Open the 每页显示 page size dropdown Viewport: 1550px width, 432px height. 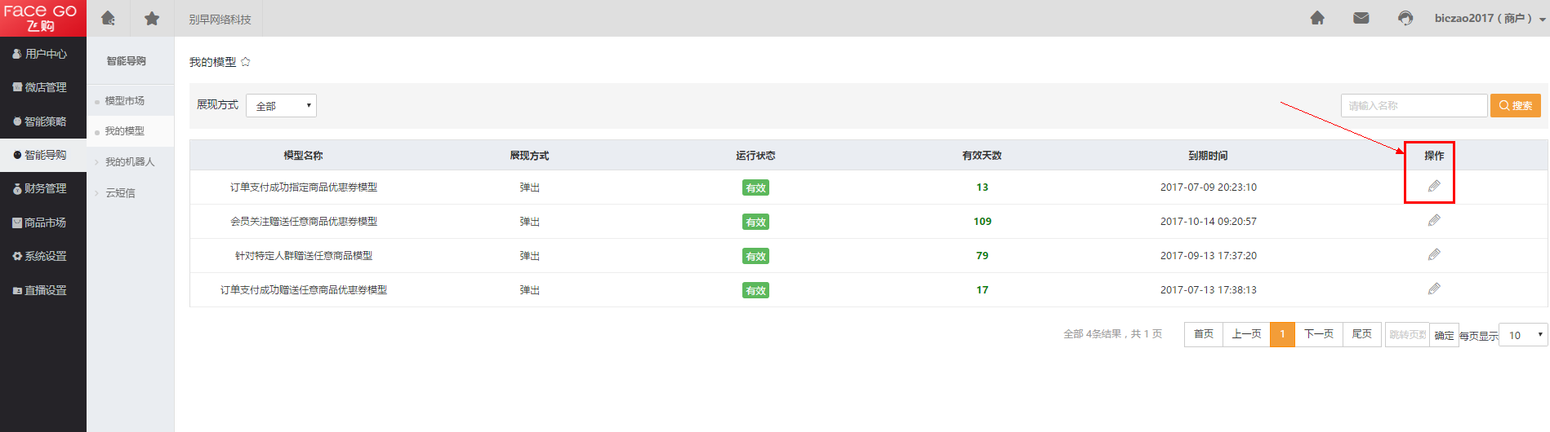[x=1524, y=335]
